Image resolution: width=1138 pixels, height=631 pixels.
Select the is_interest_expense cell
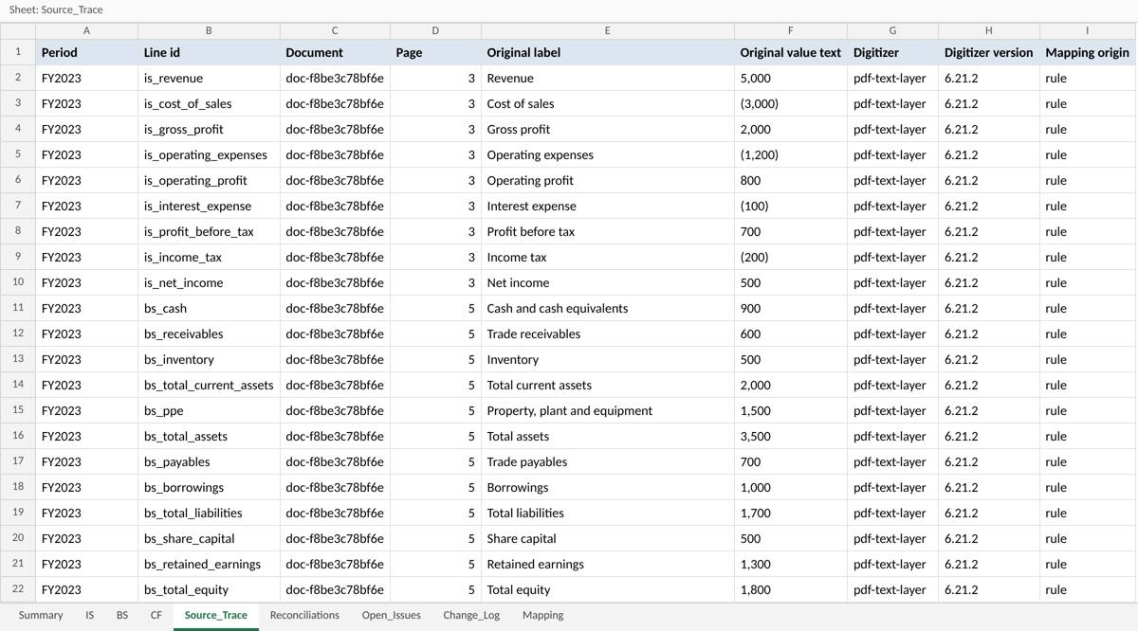209,206
